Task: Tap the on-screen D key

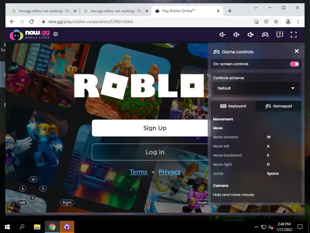Action: 43,189
